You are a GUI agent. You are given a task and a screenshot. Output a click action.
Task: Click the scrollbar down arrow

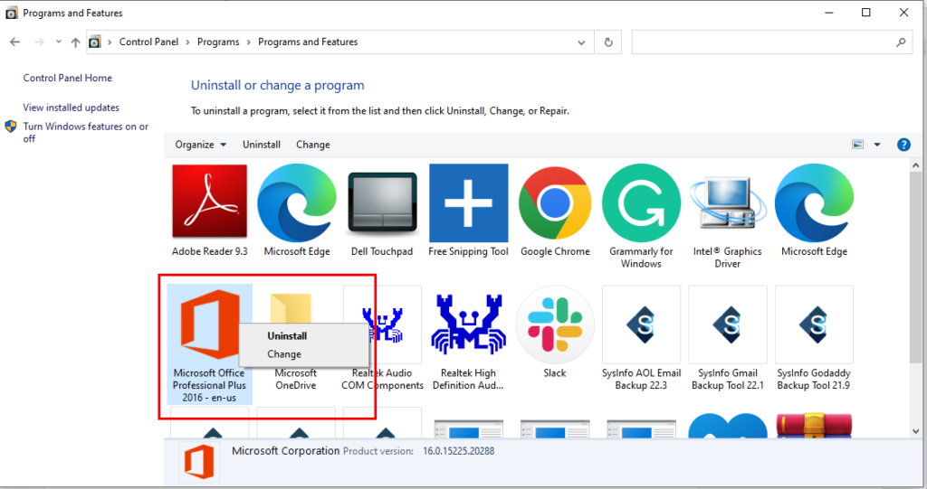coord(916,431)
